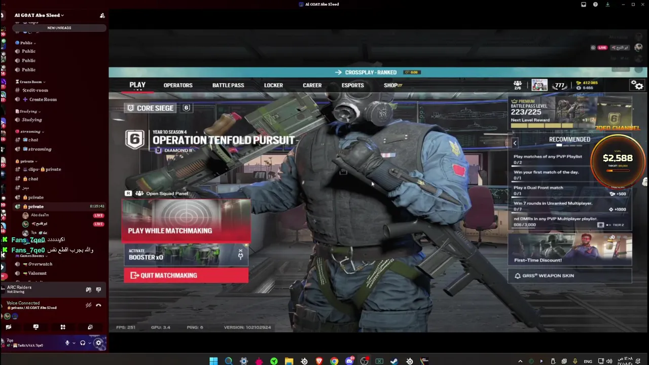Collapse the Public channel category
The height and width of the screenshot is (365, 649).
(x=25, y=43)
